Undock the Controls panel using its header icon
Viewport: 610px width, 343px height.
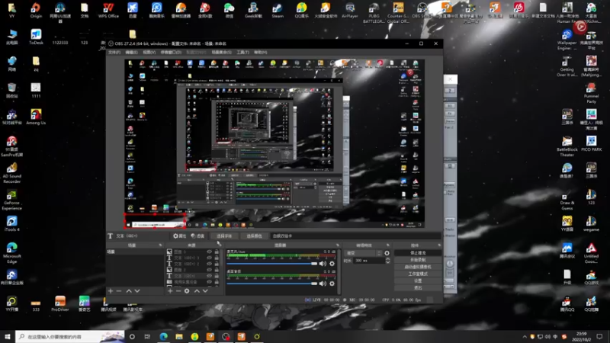click(x=439, y=245)
